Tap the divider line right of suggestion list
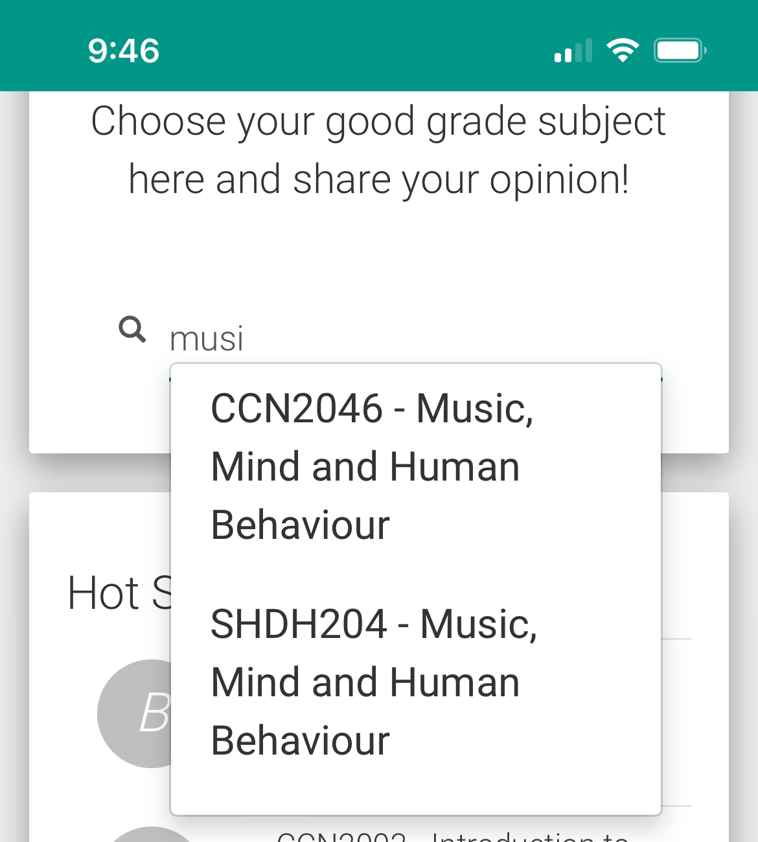The height and width of the screenshot is (842, 758). pyautogui.click(x=677, y=639)
